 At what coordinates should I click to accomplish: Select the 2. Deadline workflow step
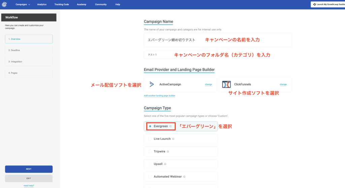29,50
